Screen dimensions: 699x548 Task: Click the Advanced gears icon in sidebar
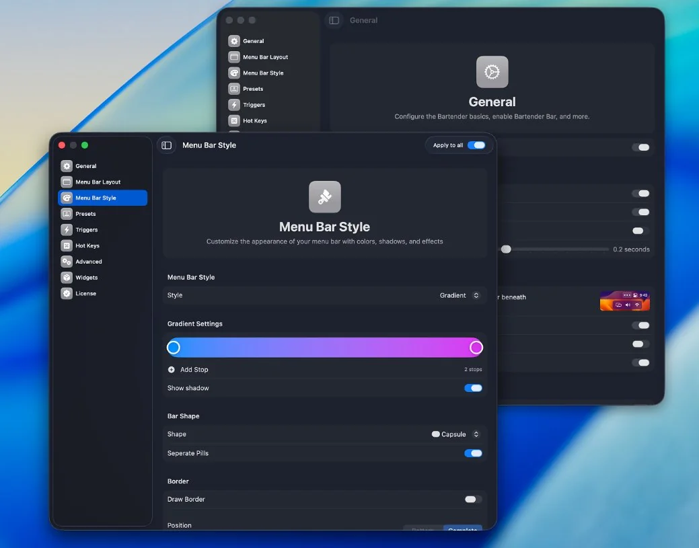[67, 262]
